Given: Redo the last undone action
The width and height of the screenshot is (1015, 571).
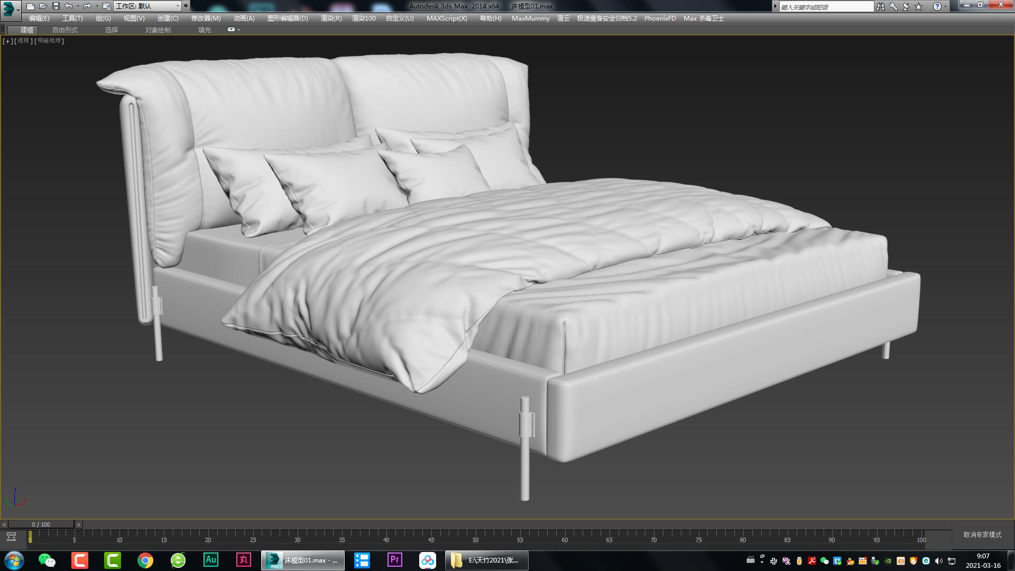Looking at the screenshot, I should 87,6.
